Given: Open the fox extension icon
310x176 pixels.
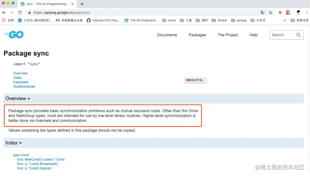Looking at the screenshot, I should pyautogui.click(x=280, y=13).
